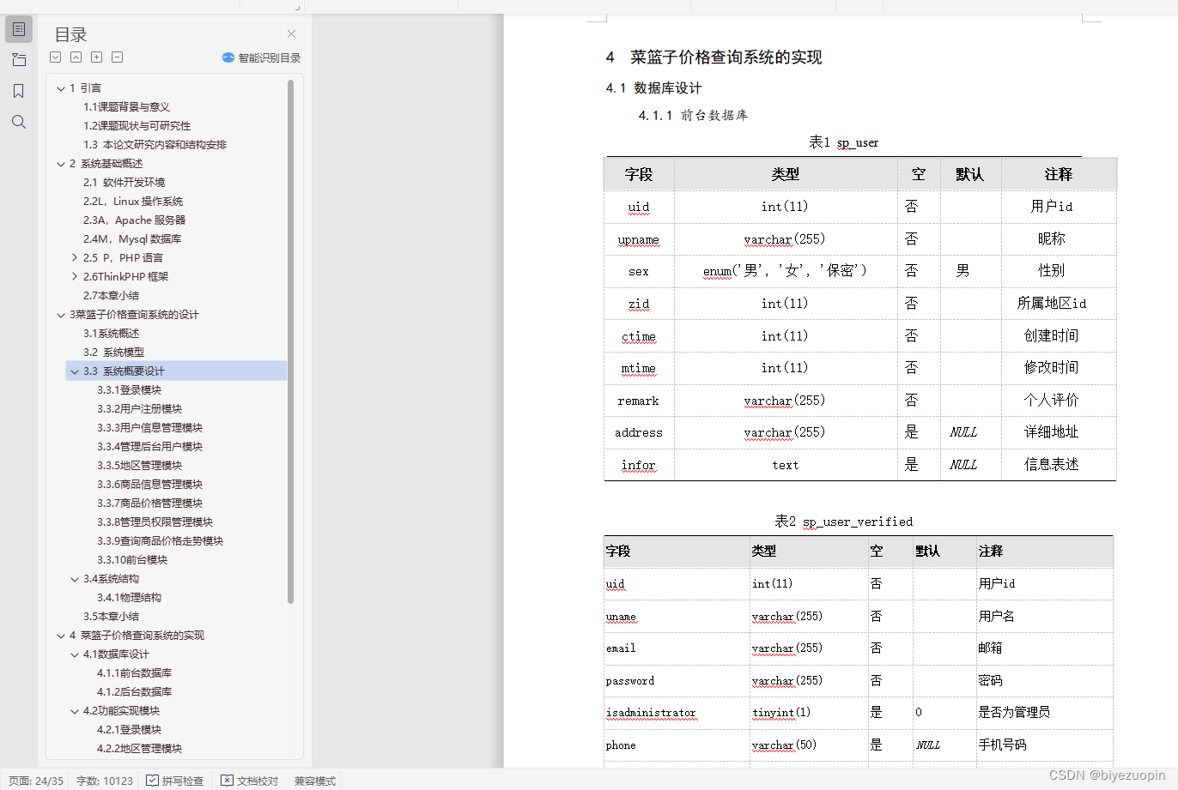Image resolution: width=1178 pixels, height=790 pixels.
Task: Select '3.3.1登录模块' in outline
Action: [129, 390]
